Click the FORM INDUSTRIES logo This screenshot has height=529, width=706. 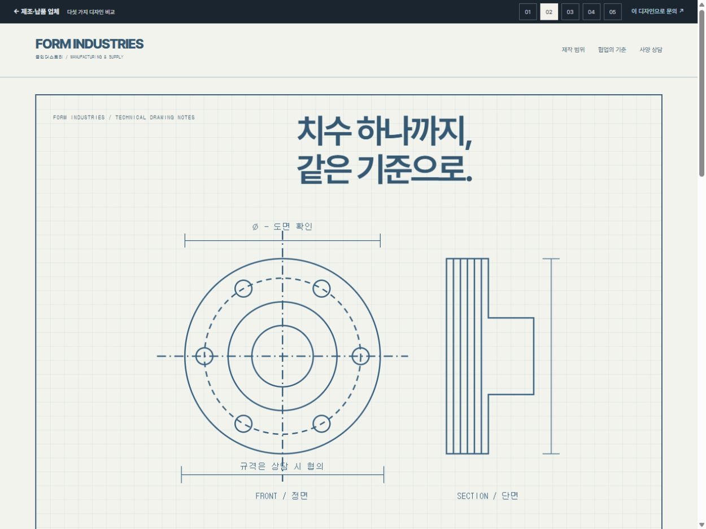(89, 44)
